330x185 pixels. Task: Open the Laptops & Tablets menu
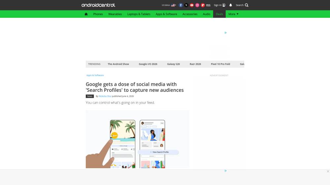[139, 14]
